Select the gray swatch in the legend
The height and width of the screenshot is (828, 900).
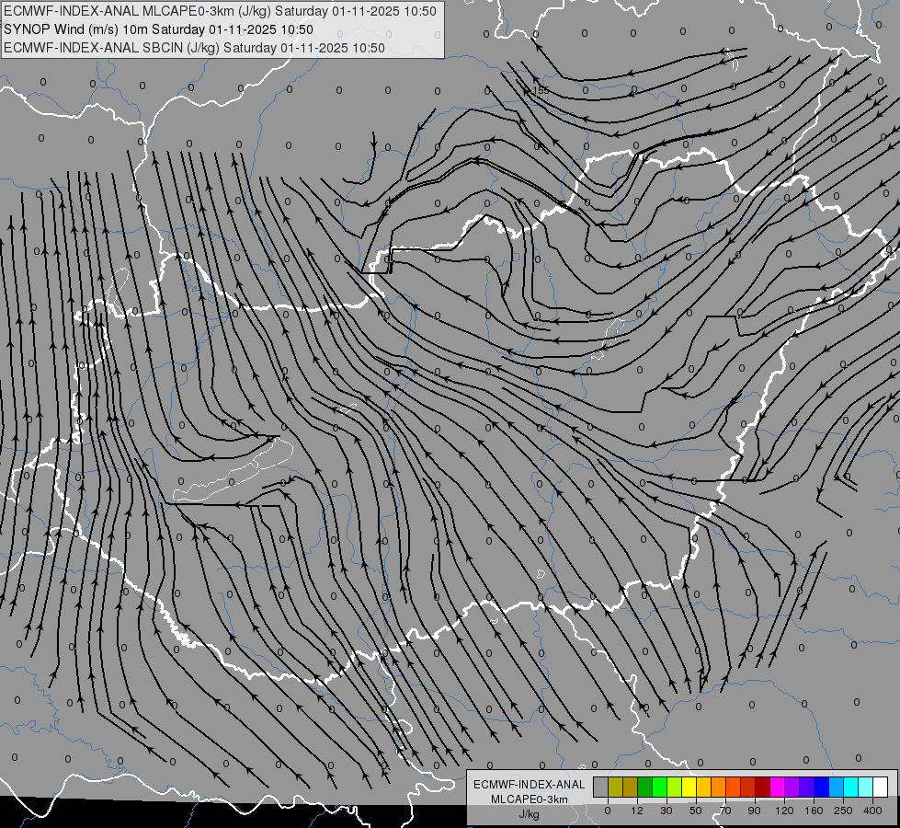click(601, 787)
